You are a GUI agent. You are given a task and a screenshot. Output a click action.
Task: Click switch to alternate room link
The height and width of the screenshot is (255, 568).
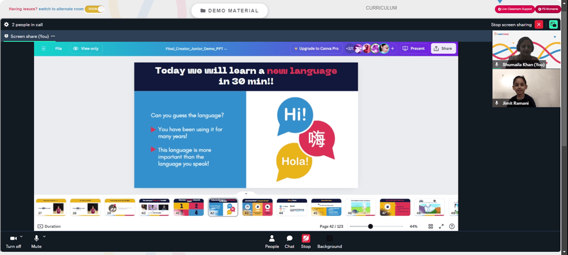click(x=61, y=9)
